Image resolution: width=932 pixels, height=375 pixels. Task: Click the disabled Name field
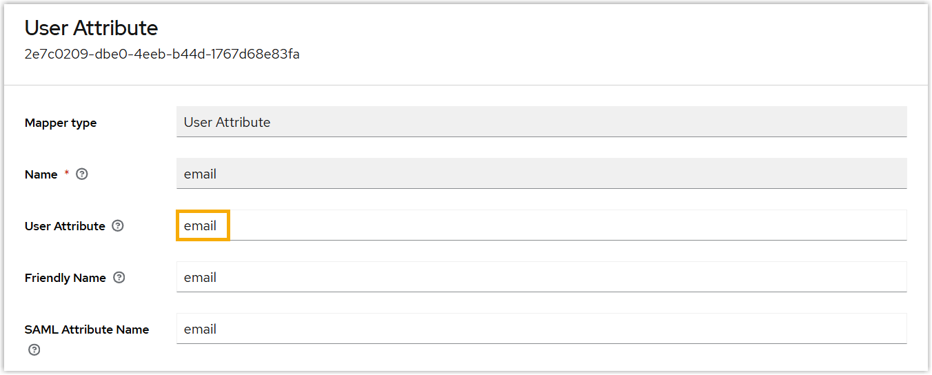[x=541, y=174]
